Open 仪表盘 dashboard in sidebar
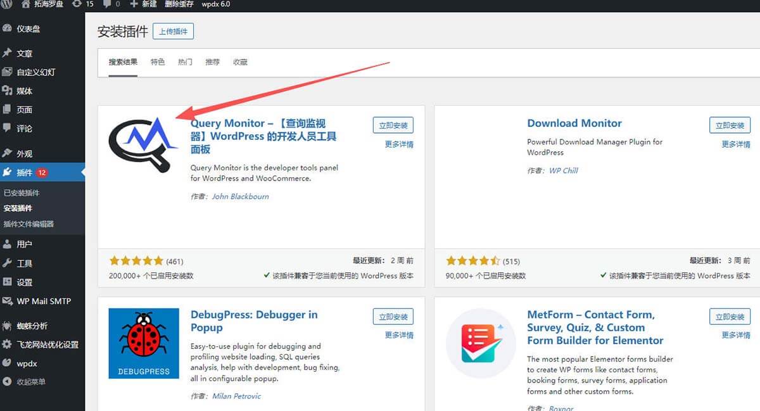Screen dimensions: 760x411 (28, 28)
